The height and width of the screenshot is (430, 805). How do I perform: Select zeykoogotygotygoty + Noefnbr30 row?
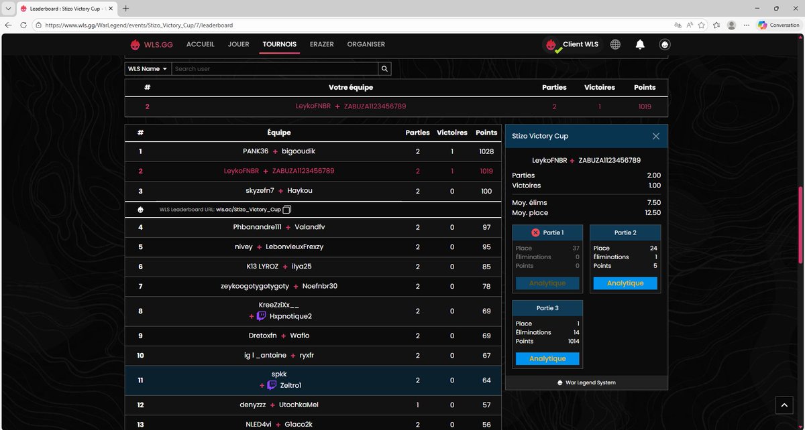point(313,286)
